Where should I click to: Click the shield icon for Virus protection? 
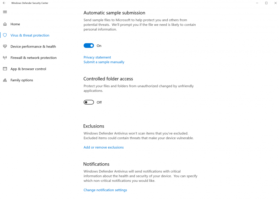(x=5, y=35)
